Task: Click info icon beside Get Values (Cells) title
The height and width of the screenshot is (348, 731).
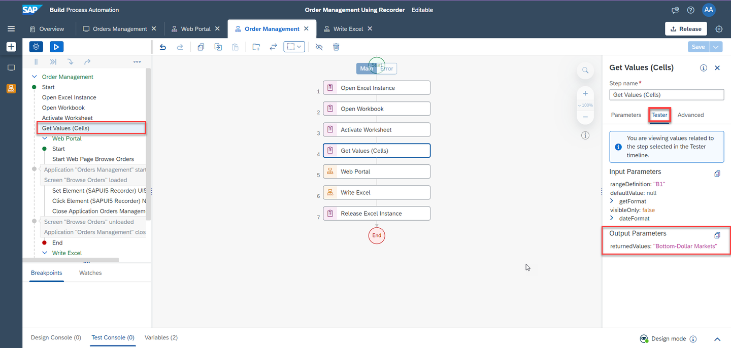Action: point(704,67)
